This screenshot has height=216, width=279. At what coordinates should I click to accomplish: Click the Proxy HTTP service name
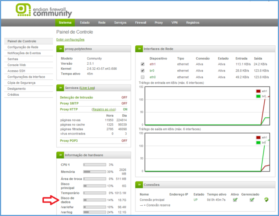69,109
